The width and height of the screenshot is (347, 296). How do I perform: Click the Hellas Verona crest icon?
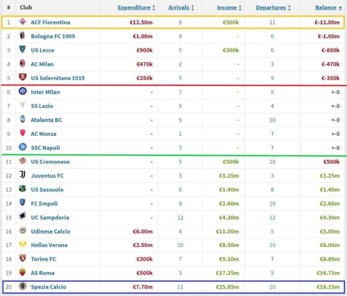(23, 245)
